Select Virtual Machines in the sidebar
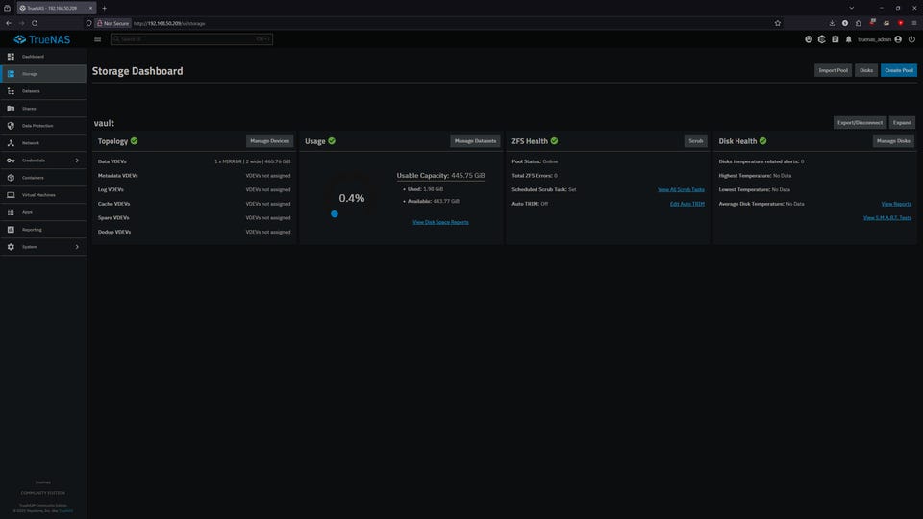This screenshot has width=923, height=519. [x=38, y=195]
